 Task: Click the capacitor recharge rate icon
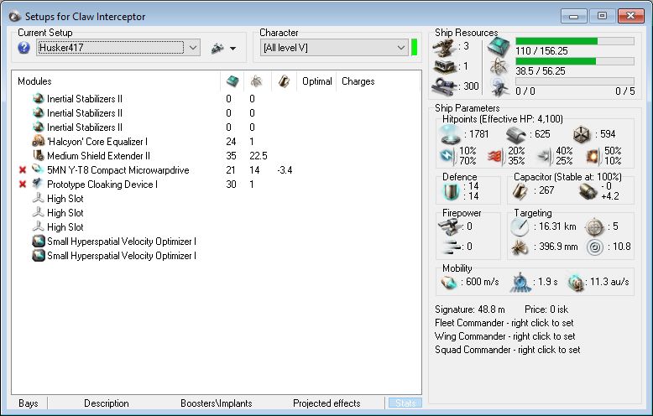tap(588, 191)
